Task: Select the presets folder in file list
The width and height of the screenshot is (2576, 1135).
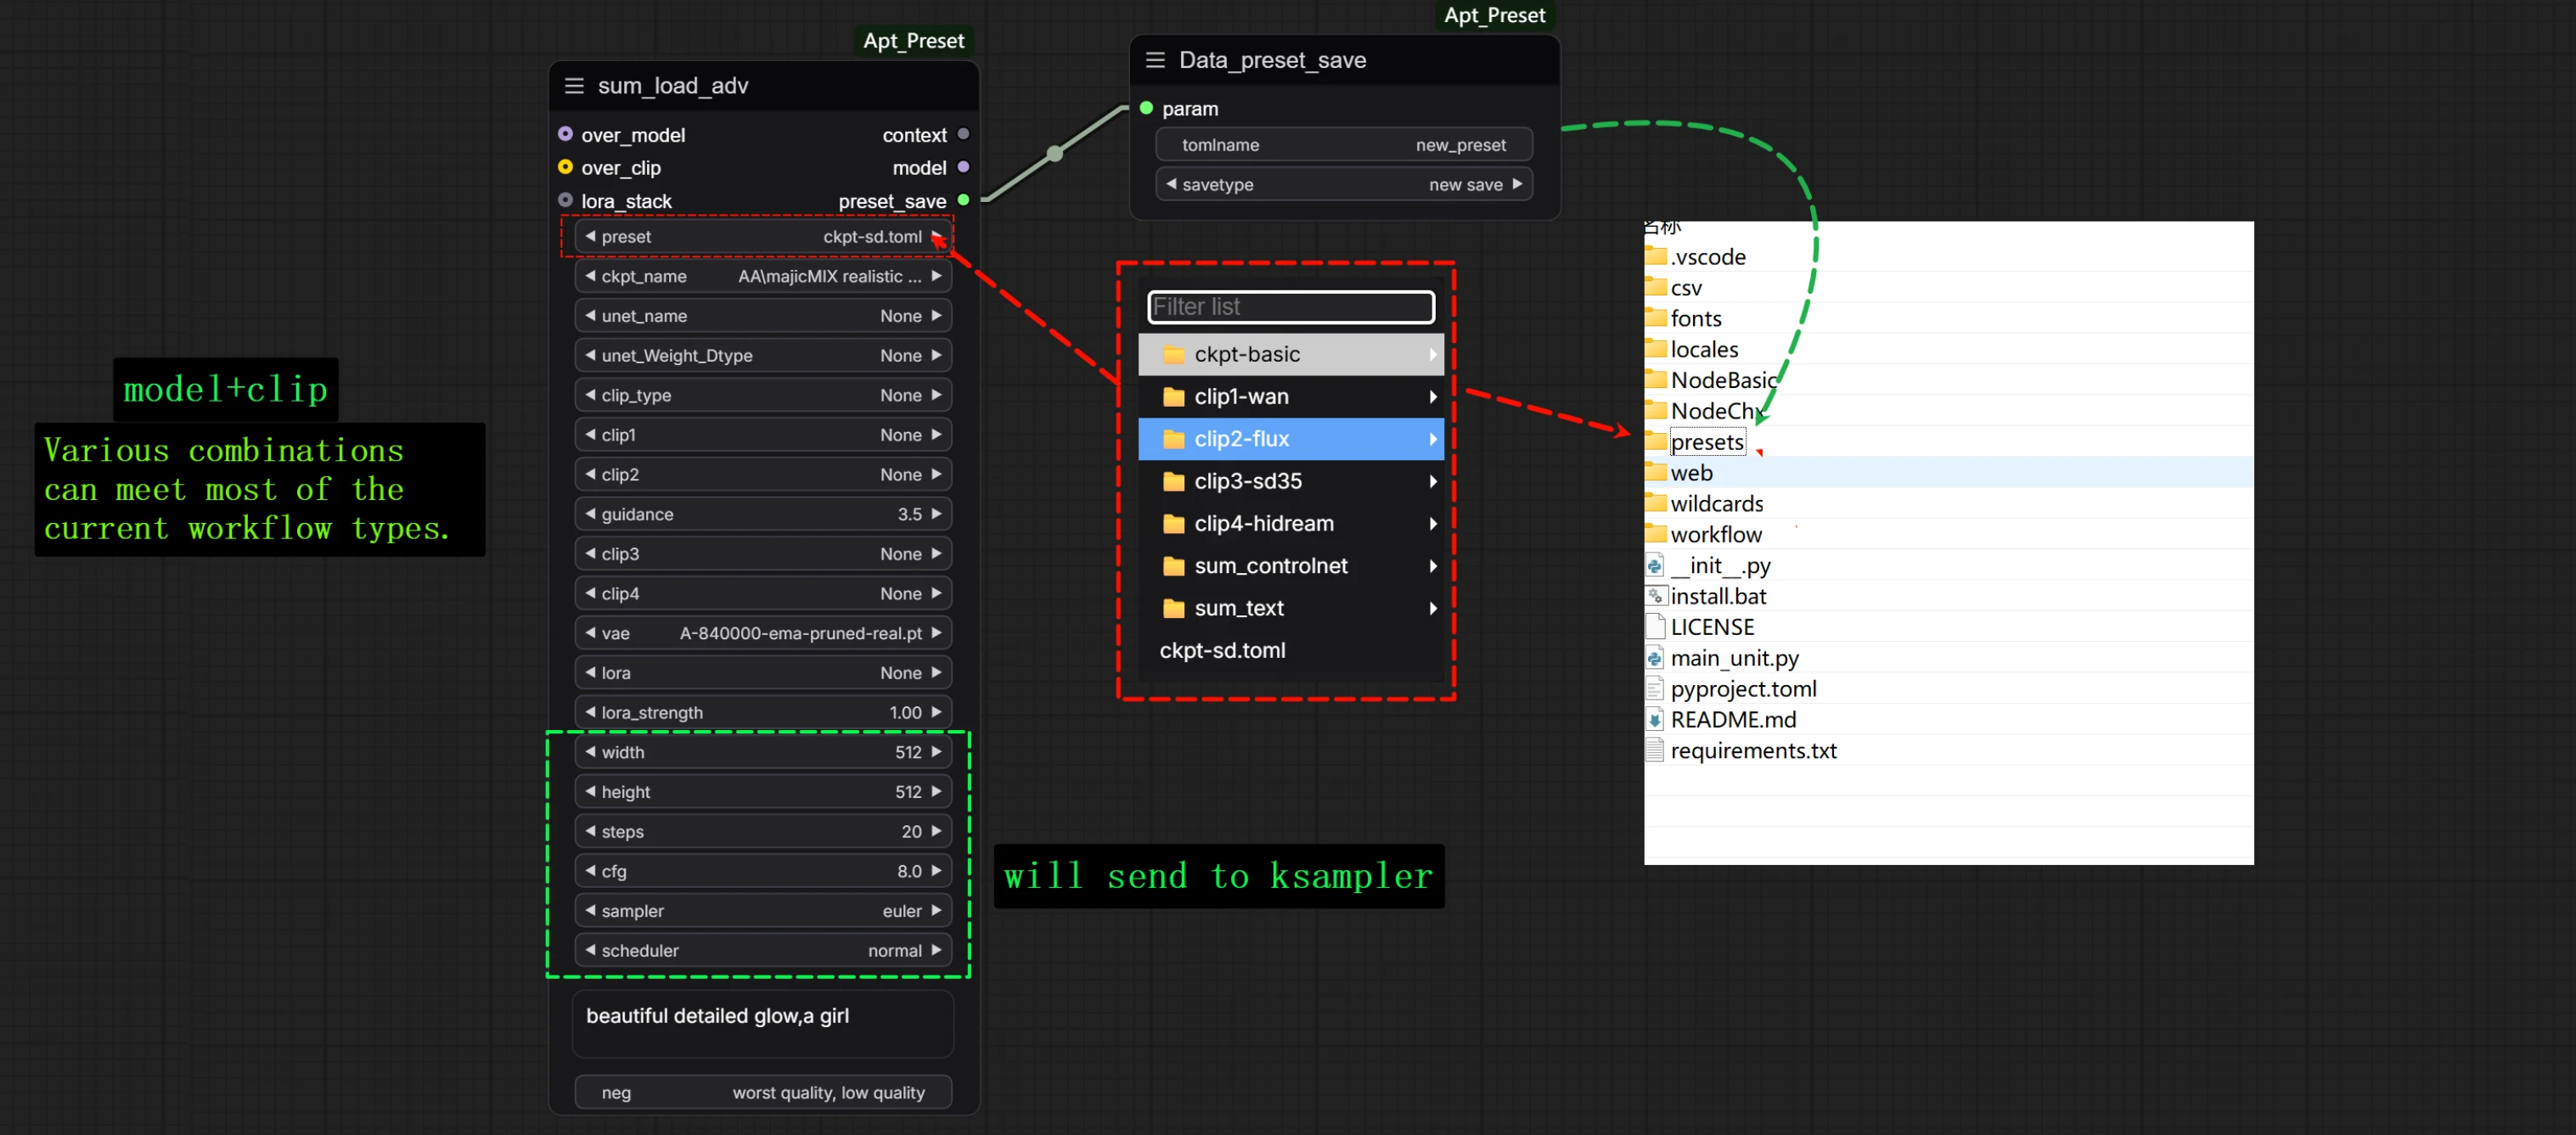Action: 1706,442
